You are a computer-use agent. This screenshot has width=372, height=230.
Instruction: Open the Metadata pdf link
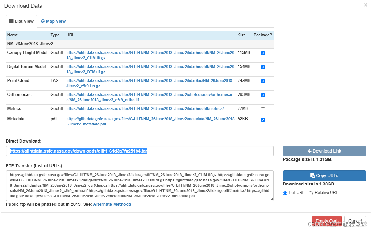click(150, 121)
